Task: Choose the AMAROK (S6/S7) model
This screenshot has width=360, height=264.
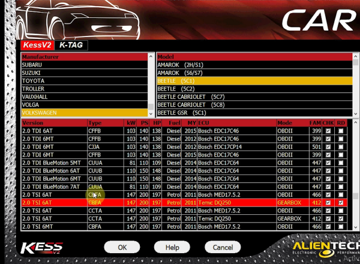Action: 254,73
